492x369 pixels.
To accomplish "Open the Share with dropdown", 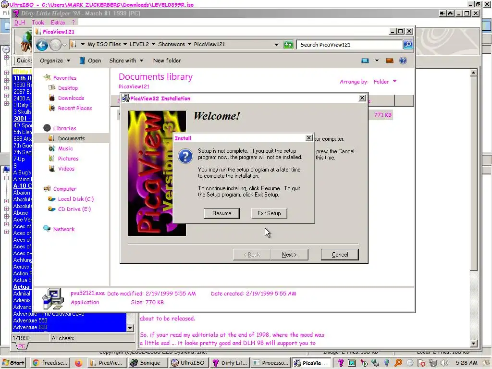I will coord(126,61).
